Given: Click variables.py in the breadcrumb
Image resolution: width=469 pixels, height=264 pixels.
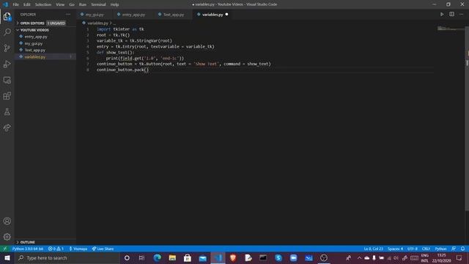Looking at the screenshot, I should (x=97, y=23).
